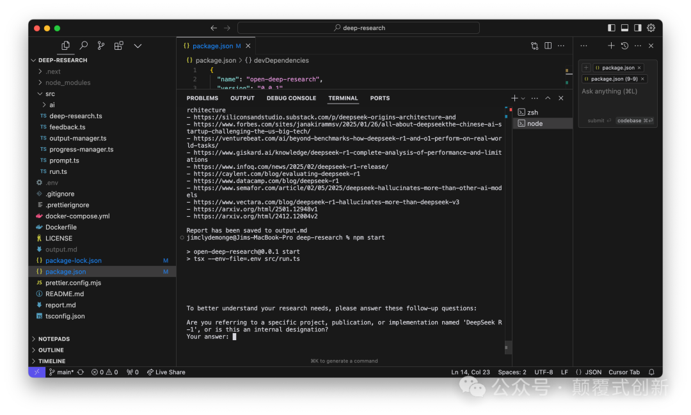The height and width of the screenshot is (415, 691).
Task: Toggle the secondary sidebar layout icon
Action: 638,27
